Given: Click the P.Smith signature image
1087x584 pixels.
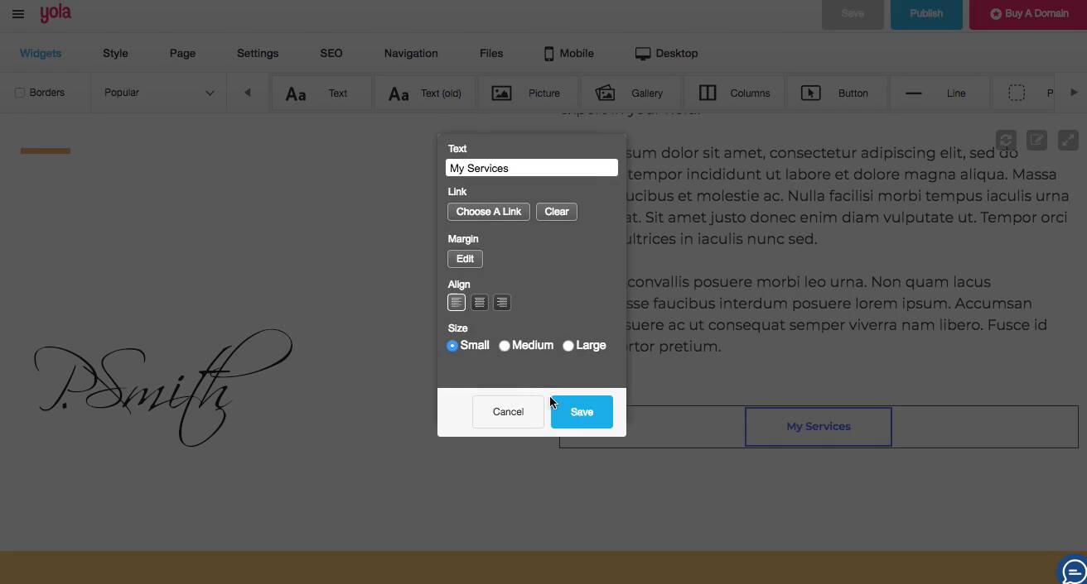Looking at the screenshot, I should [x=163, y=387].
